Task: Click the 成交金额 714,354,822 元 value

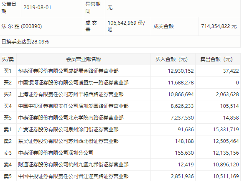Action: [219, 26]
